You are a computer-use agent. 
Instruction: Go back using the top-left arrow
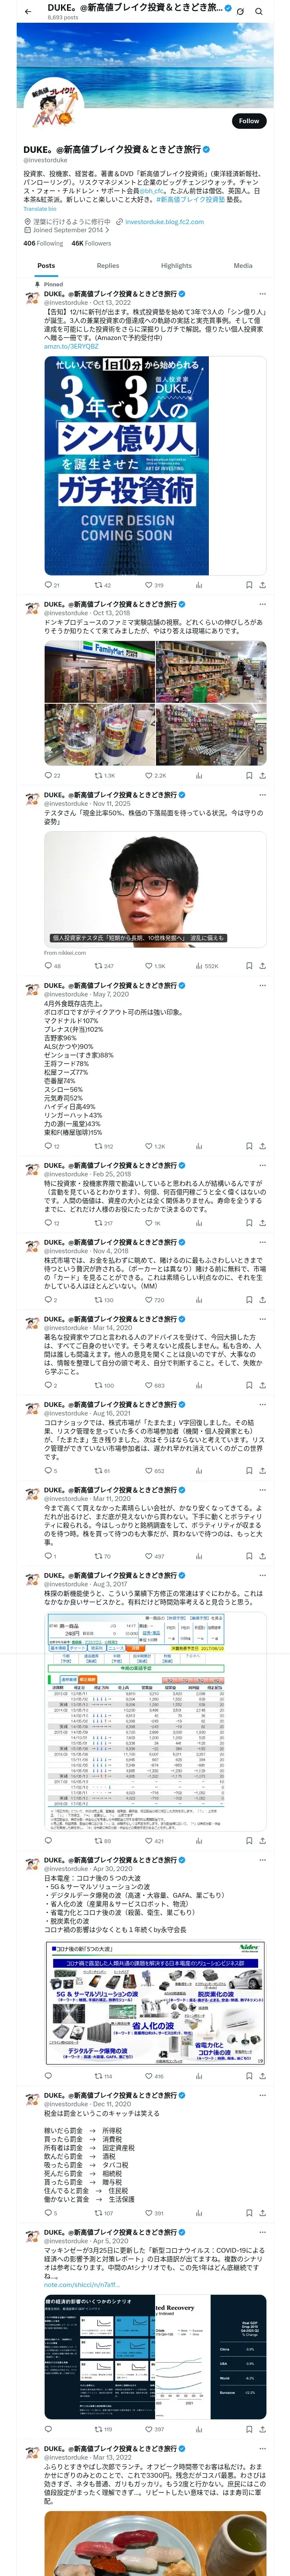click(28, 11)
